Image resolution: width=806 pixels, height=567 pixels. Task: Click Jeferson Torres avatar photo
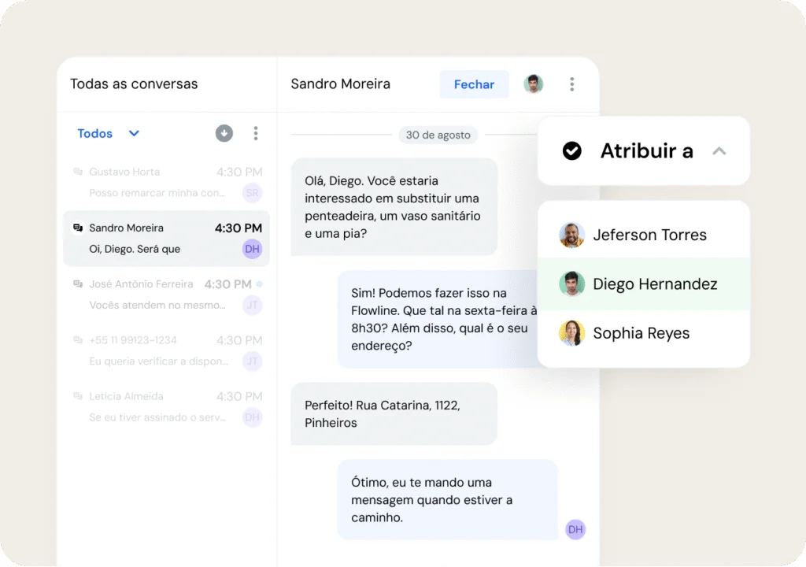[571, 235]
